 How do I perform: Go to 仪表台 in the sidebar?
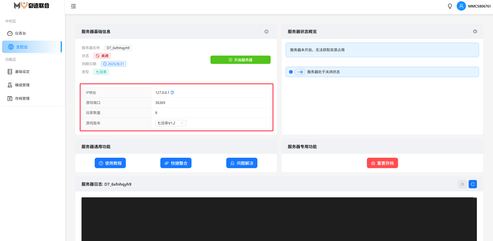point(20,33)
